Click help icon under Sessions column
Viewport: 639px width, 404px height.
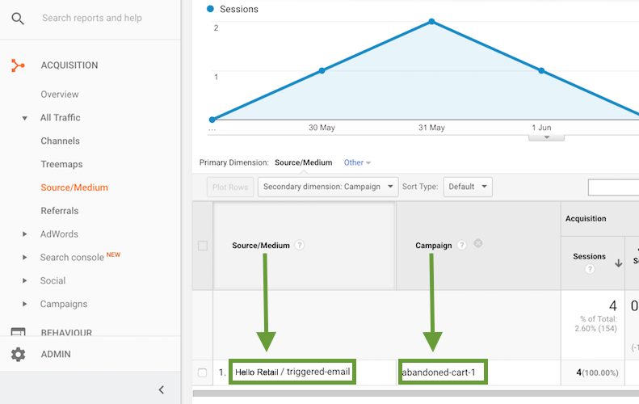tap(589, 269)
